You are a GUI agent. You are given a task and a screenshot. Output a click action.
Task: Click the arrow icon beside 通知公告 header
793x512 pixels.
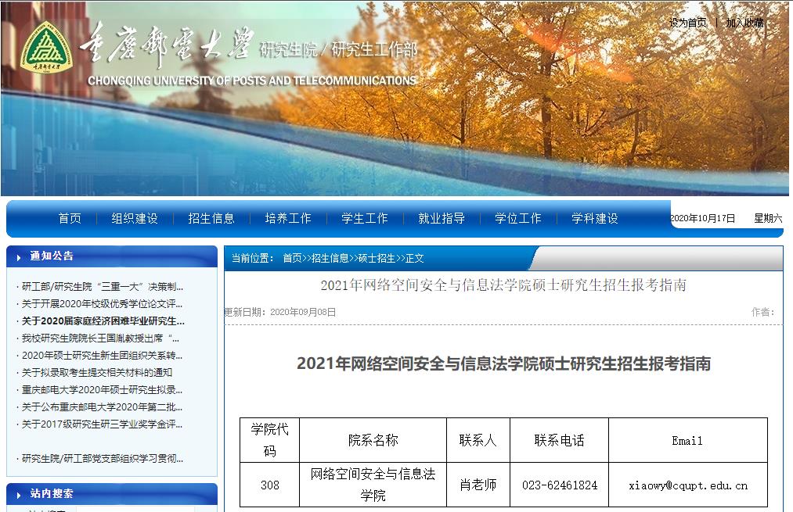tap(17, 256)
